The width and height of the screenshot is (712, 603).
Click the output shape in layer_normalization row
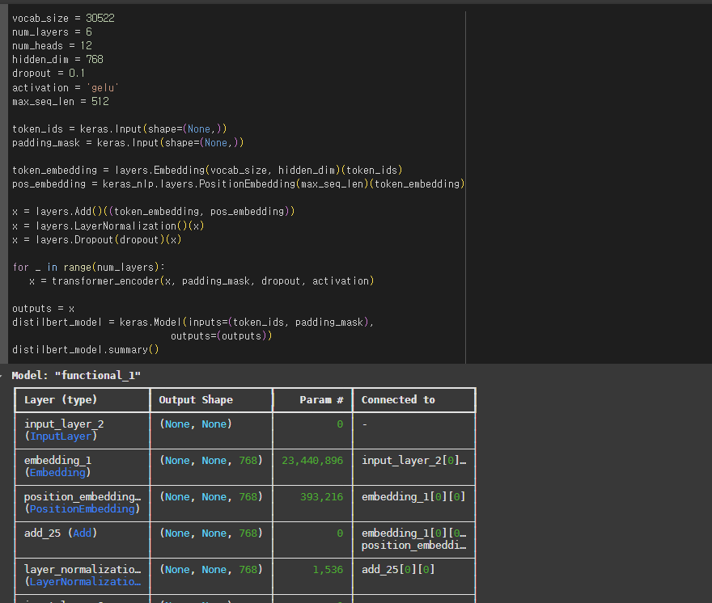(x=211, y=569)
